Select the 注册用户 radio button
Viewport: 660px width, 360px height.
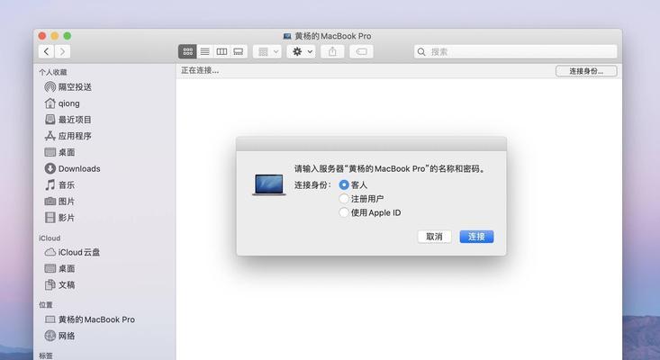pyautogui.click(x=344, y=199)
